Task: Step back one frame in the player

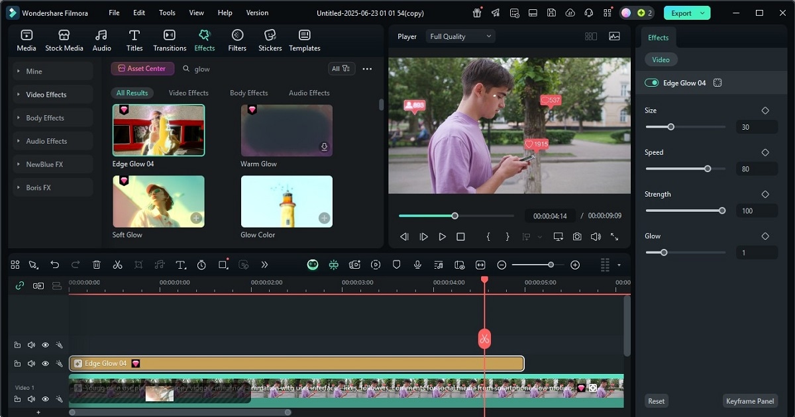Action: 404,236
